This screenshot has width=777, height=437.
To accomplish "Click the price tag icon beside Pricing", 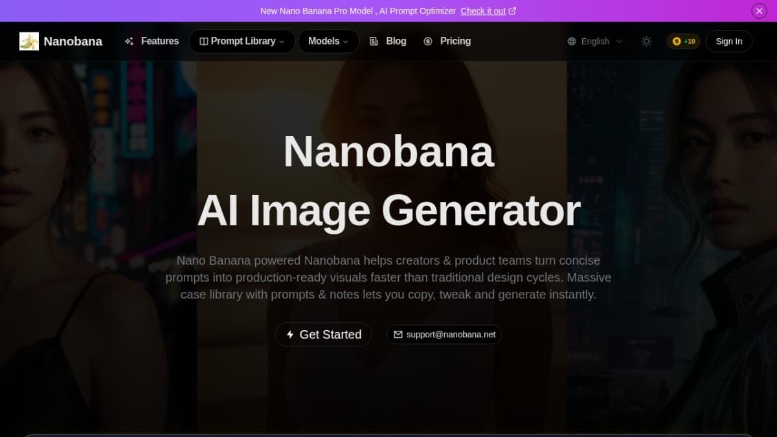I will pos(427,41).
